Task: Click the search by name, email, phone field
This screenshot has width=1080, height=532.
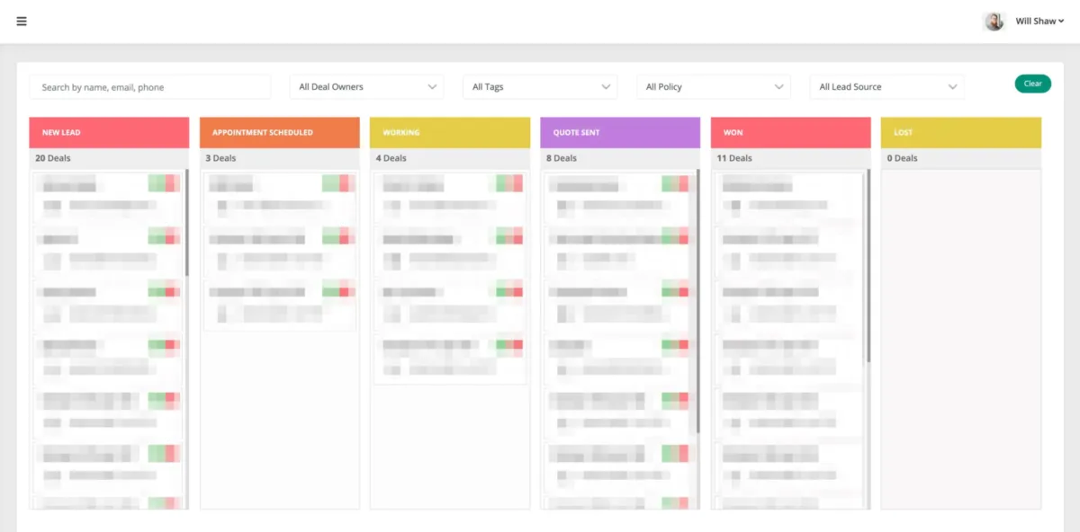Action: click(150, 87)
